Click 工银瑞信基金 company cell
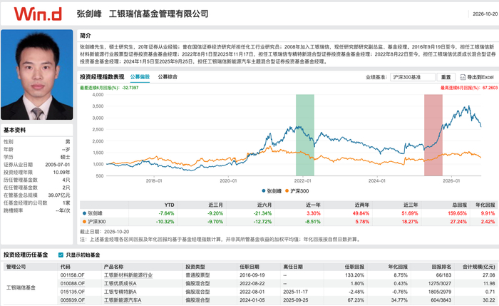The image size is (499, 306). 21,287
